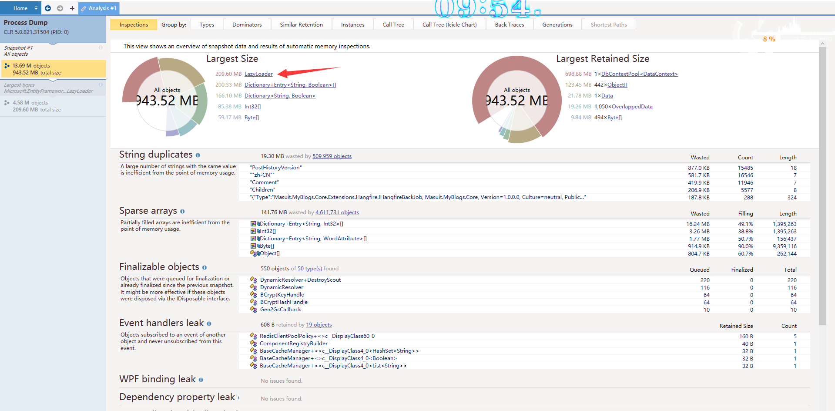Open the LazyLoader type link
This screenshot has height=411, width=835.
[258, 74]
